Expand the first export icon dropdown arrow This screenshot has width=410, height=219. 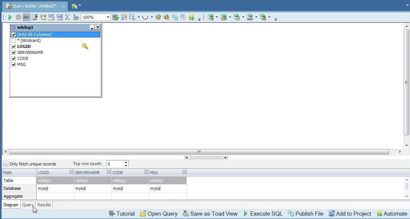(217, 17)
